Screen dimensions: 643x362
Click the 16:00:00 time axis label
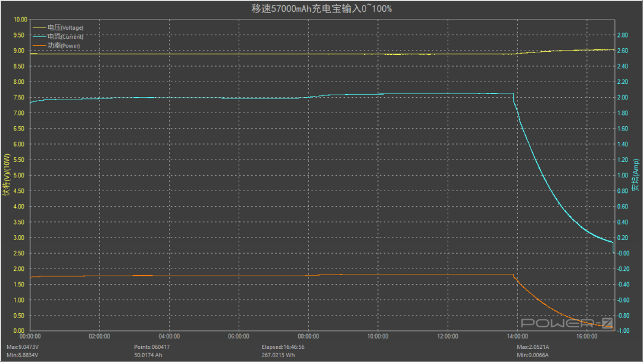(x=587, y=336)
